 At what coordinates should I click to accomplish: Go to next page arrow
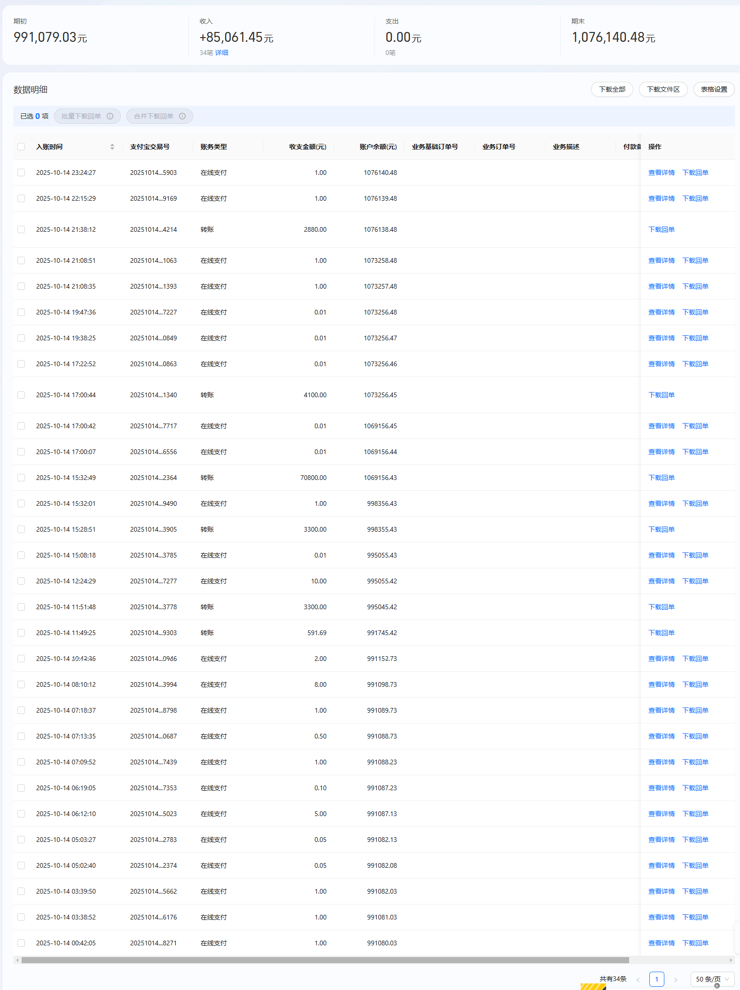(675, 980)
